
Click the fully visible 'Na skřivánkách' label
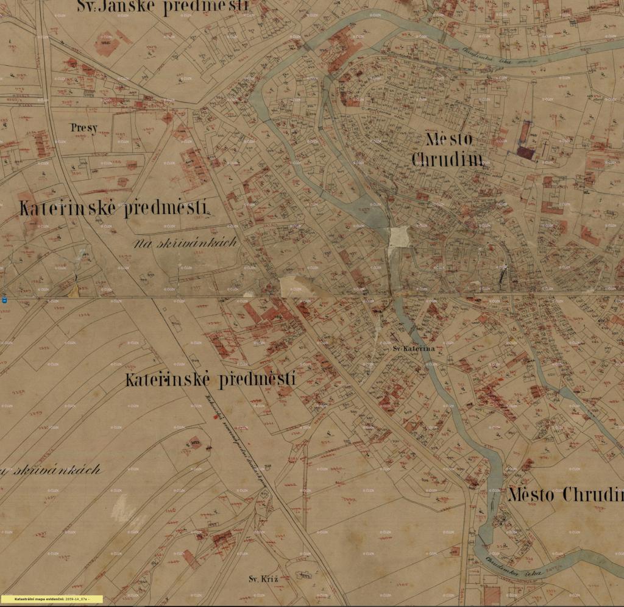(185, 243)
